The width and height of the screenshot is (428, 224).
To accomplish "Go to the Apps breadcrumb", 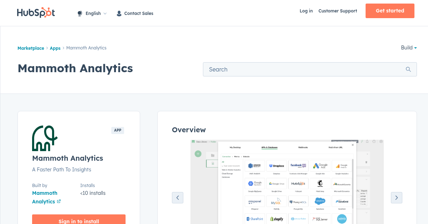I will pos(55,48).
